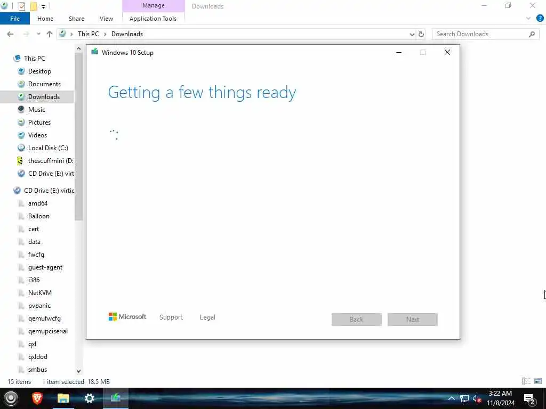Viewport: 546px width, 409px height.
Task: Click the forward navigation arrow
Action: click(26, 34)
